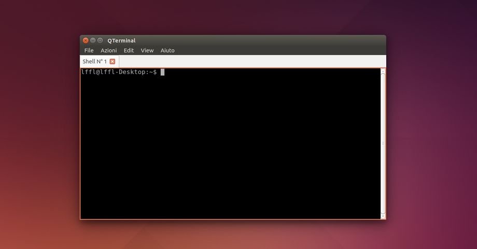Close the QTerminal window
Screen dimensions: 477x249
[86, 40]
